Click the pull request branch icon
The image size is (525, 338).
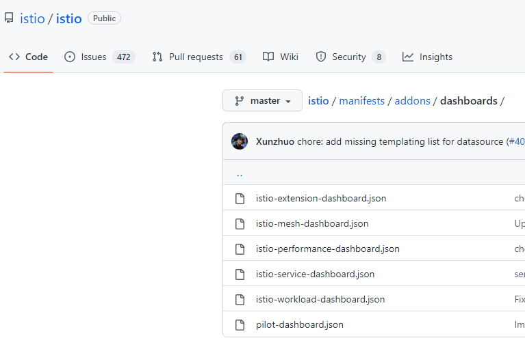(157, 57)
